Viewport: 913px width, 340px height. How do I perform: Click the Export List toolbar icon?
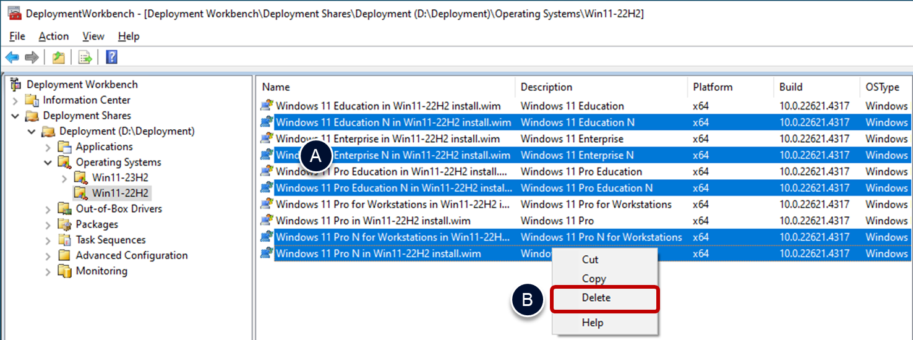coord(85,57)
